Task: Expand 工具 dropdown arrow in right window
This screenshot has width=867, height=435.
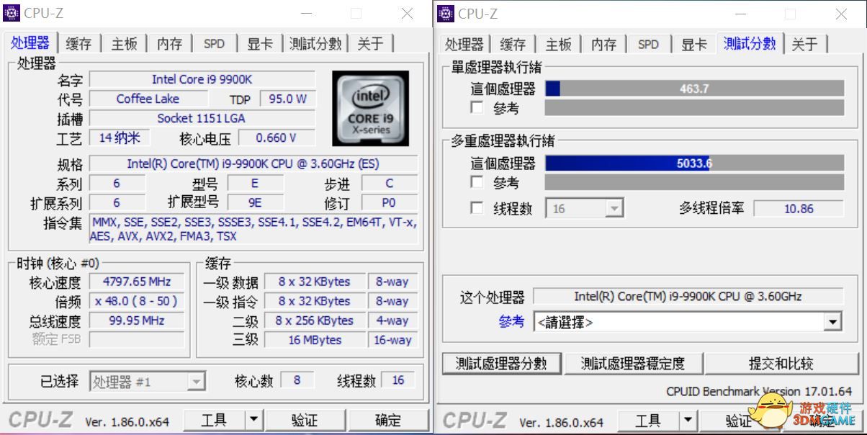Action: tap(688, 420)
